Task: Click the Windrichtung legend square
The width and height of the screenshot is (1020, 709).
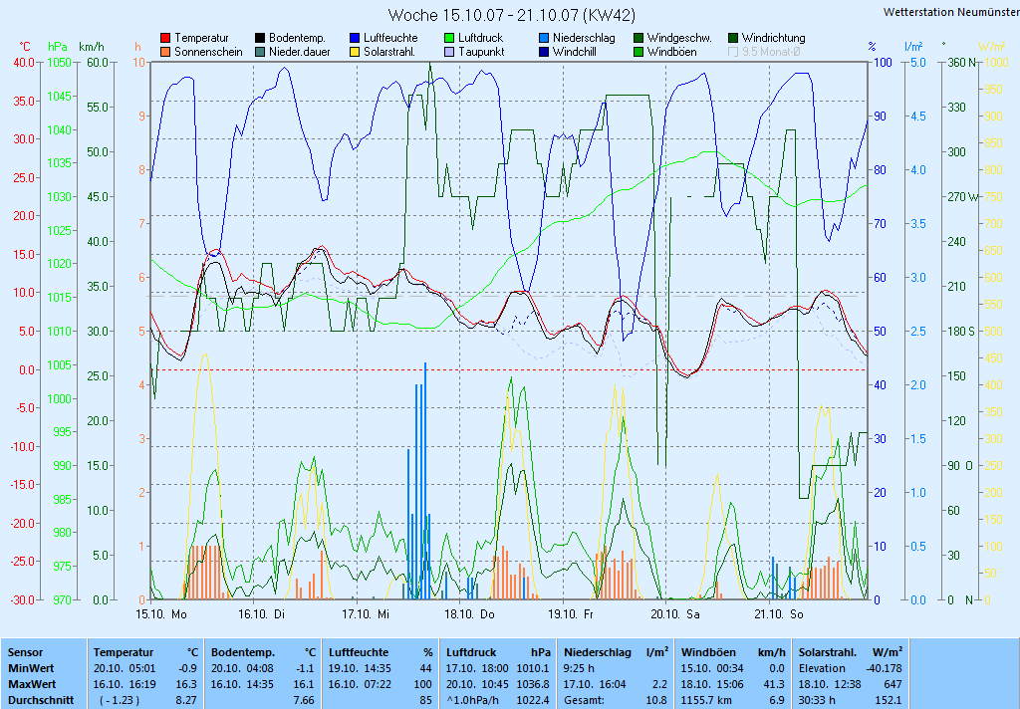Action: 733,38
